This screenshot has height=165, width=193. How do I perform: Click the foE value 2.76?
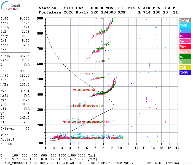[x=26, y=32]
